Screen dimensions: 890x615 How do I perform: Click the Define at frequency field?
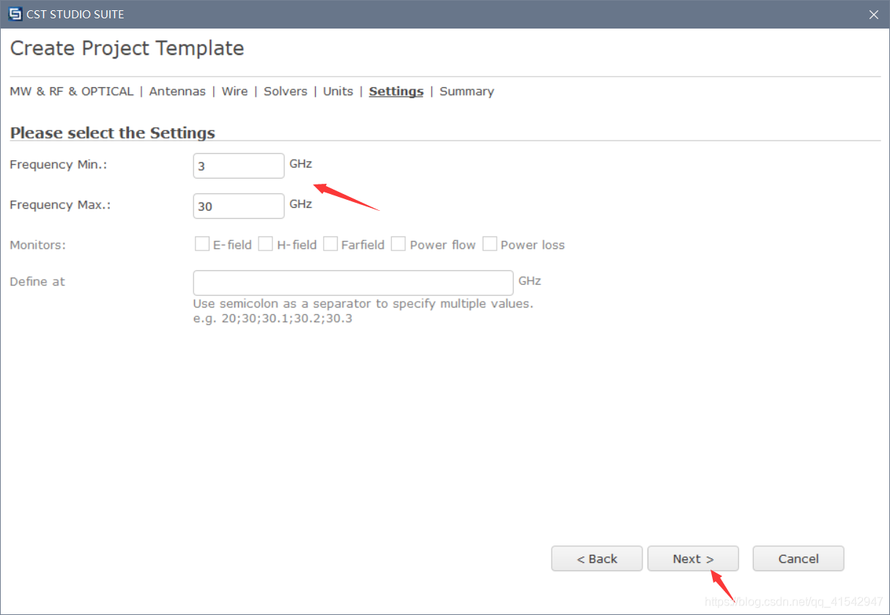pyautogui.click(x=353, y=283)
